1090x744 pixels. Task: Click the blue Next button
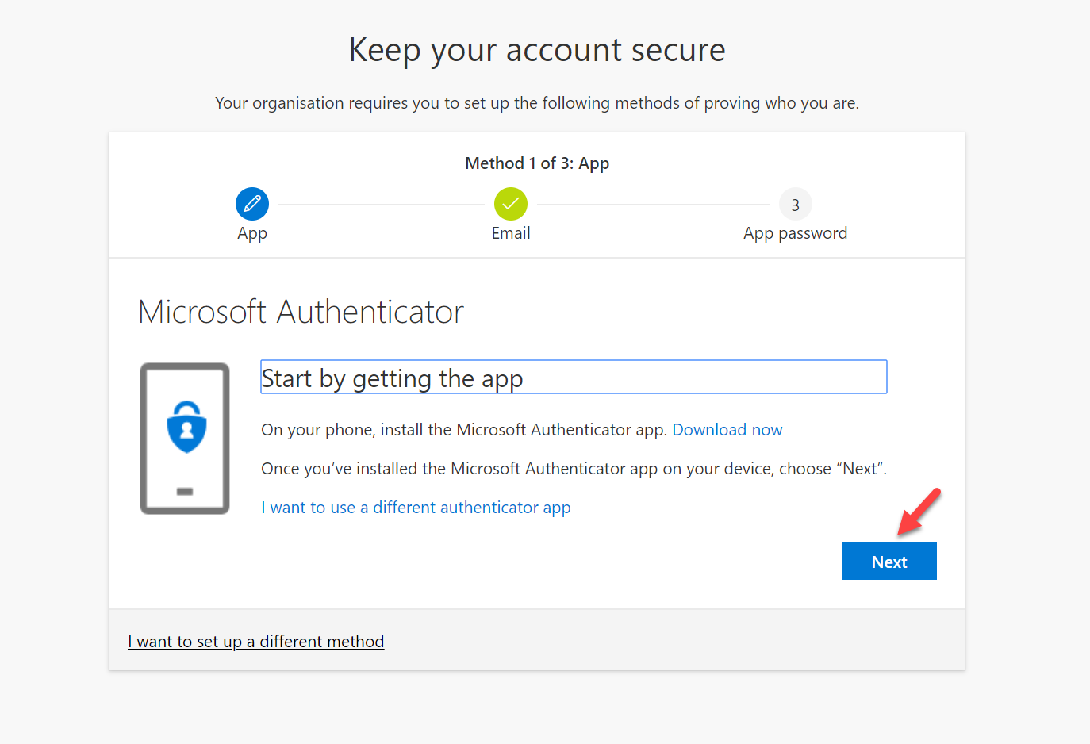pos(889,561)
